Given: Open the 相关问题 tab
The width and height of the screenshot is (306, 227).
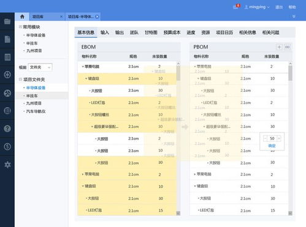Looking at the screenshot, I should pos(270,32).
